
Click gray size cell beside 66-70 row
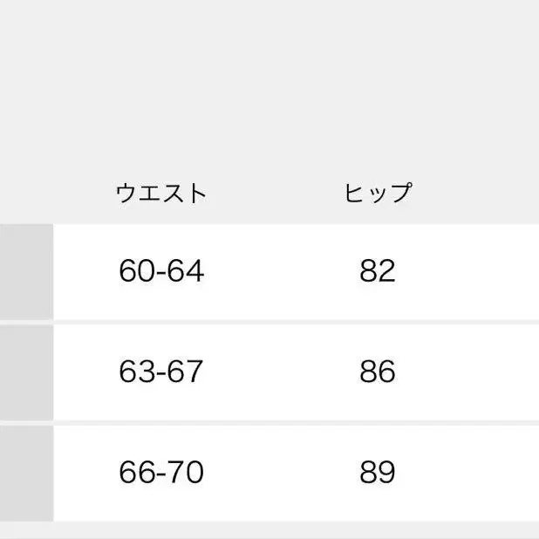click(x=26, y=473)
